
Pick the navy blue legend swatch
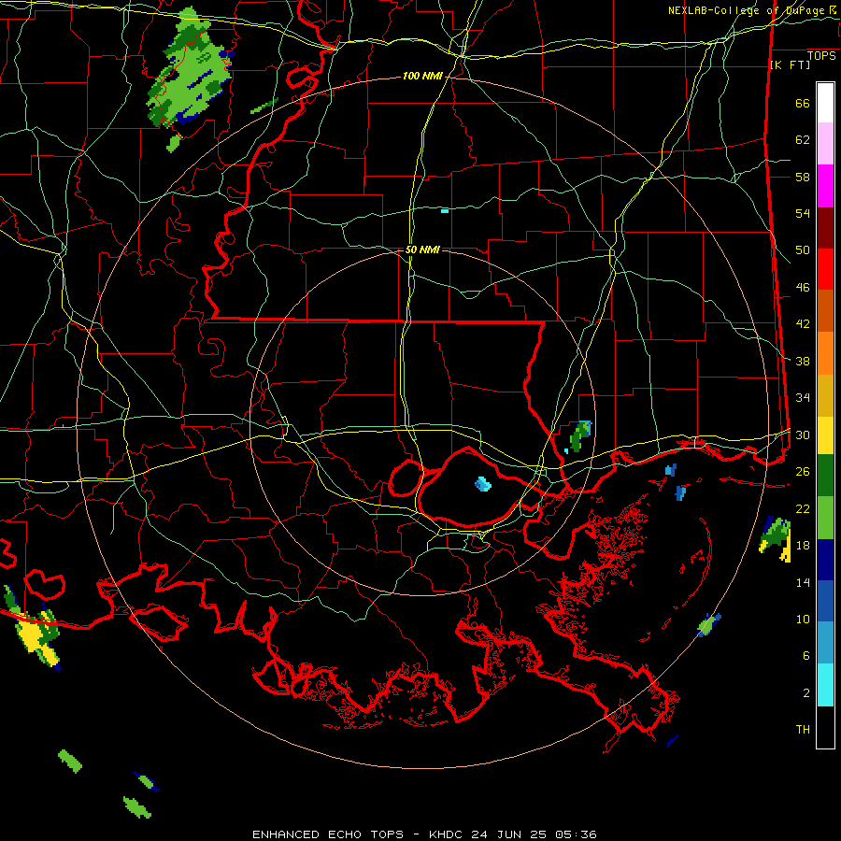825,560
